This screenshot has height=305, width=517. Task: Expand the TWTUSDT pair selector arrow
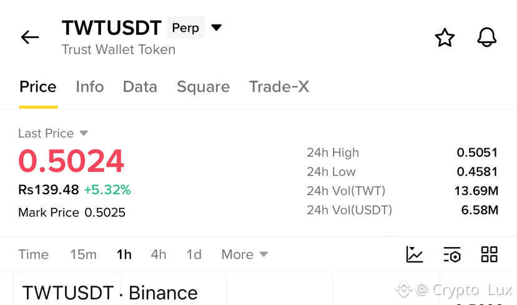[x=216, y=27]
